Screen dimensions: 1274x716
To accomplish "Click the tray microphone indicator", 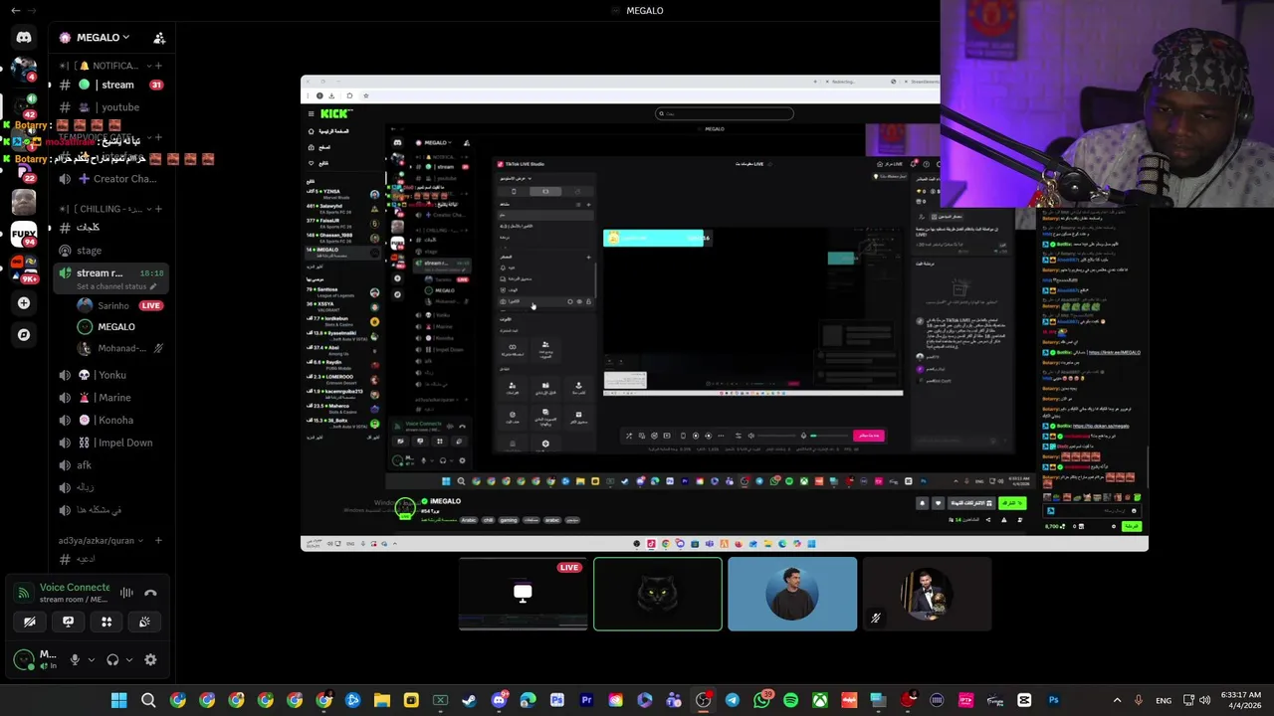I will [x=1139, y=700].
